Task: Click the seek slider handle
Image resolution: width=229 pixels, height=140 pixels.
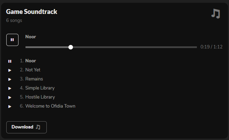Action: [x=71, y=47]
